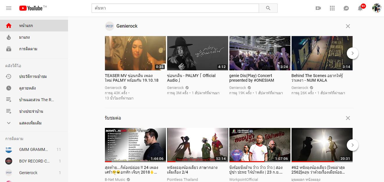Open Genierock subscription in sidebar

pos(34,173)
